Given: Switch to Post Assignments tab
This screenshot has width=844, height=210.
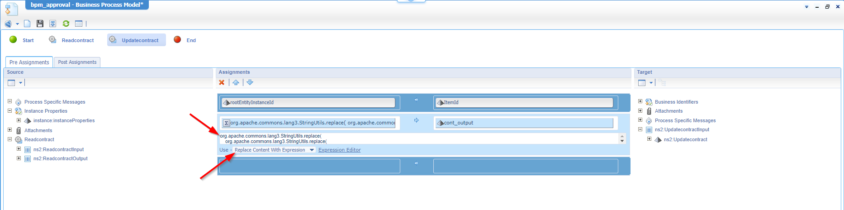Looking at the screenshot, I should pos(77,62).
